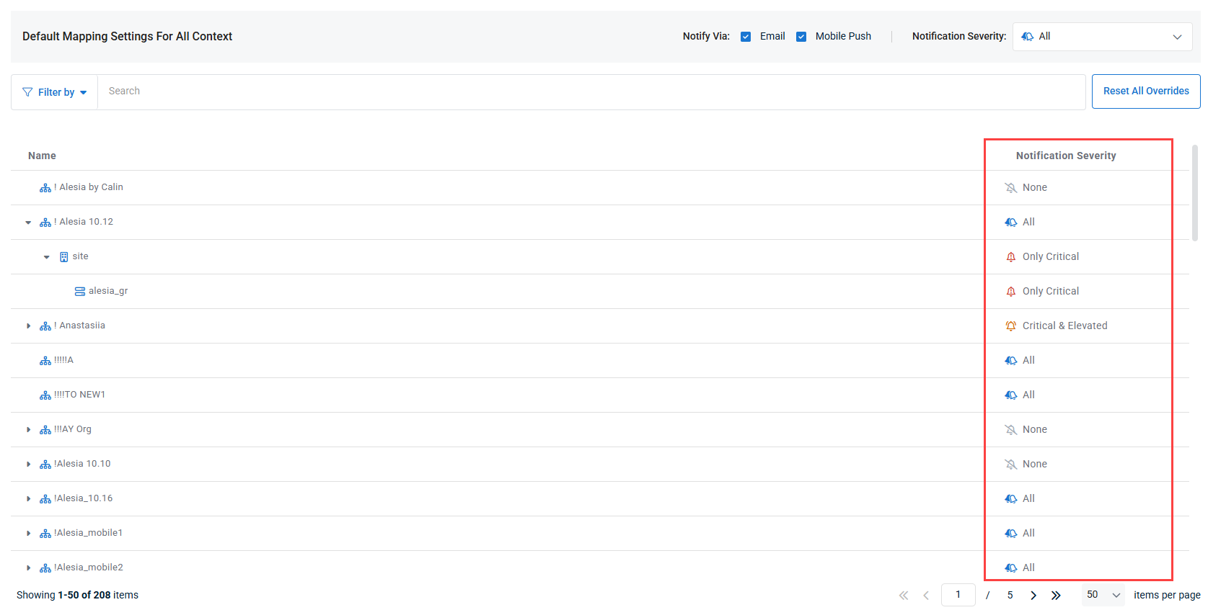Collapse the ! Alesia 10.12 tree node
Screen dimensions: 1208x610
[28, 223]
